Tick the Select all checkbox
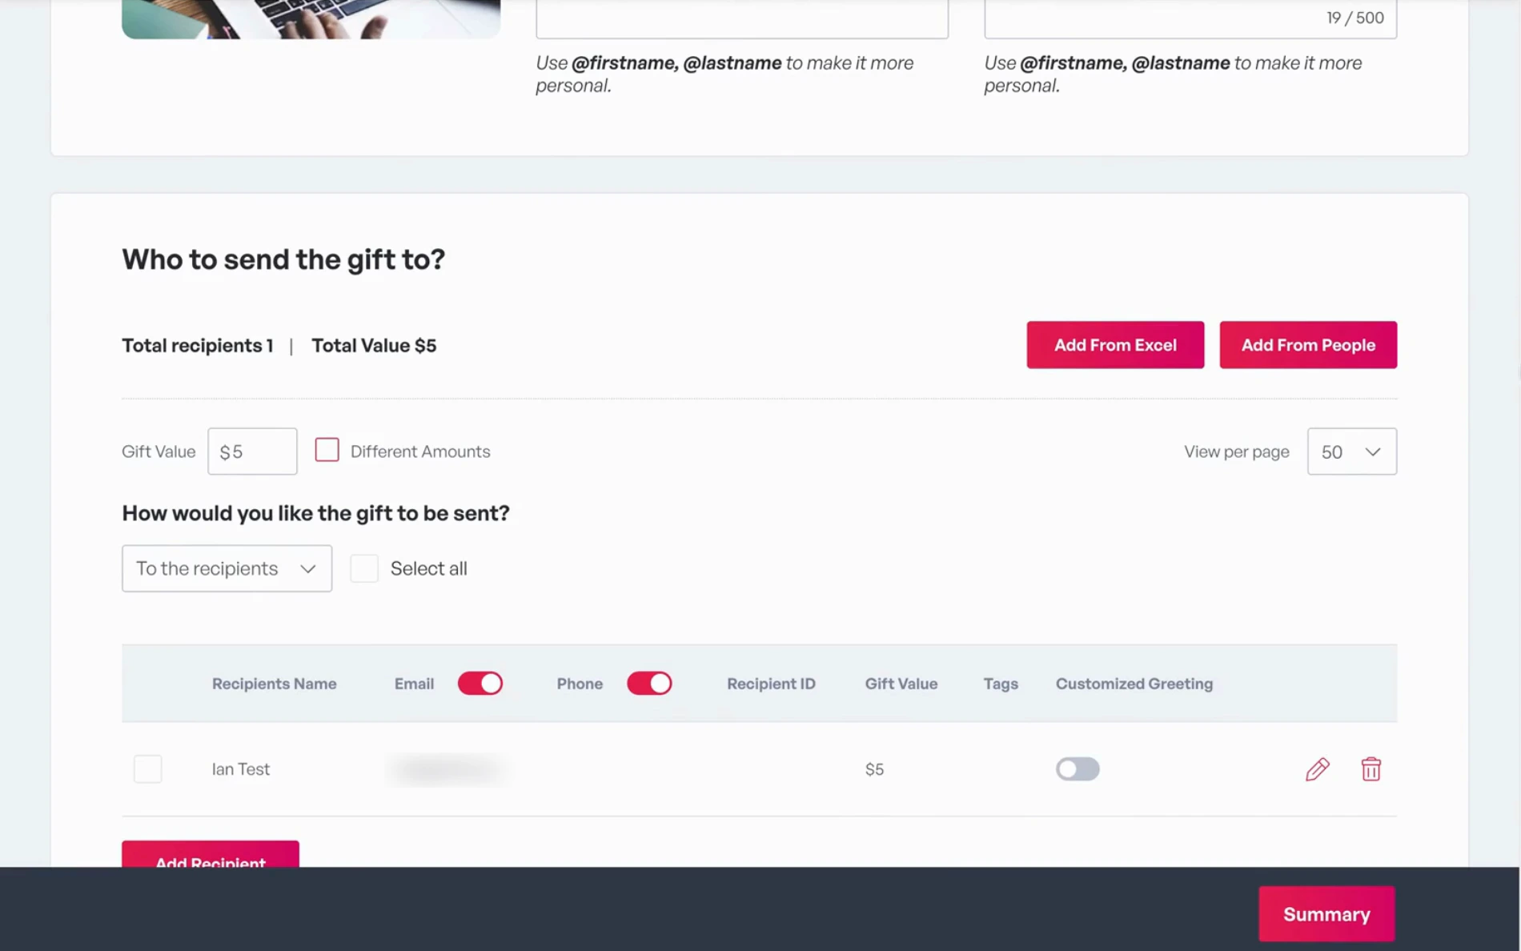The height and width of the screenshot is (951, 1521). pyautogui.click(x=364, y=568)
